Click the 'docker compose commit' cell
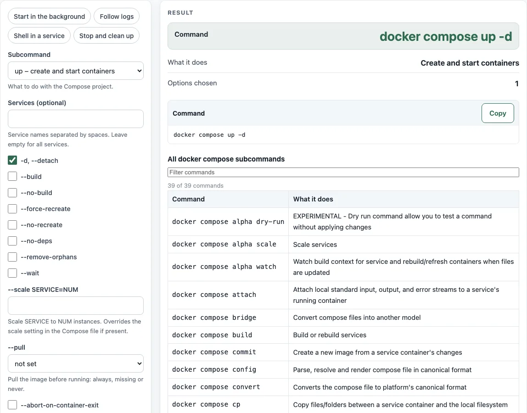527x413 pixels. [228, 352]
